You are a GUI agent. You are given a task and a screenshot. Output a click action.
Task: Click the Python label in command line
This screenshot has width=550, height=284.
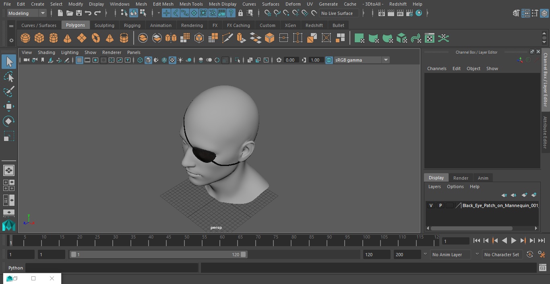click(x=16, y=268)
